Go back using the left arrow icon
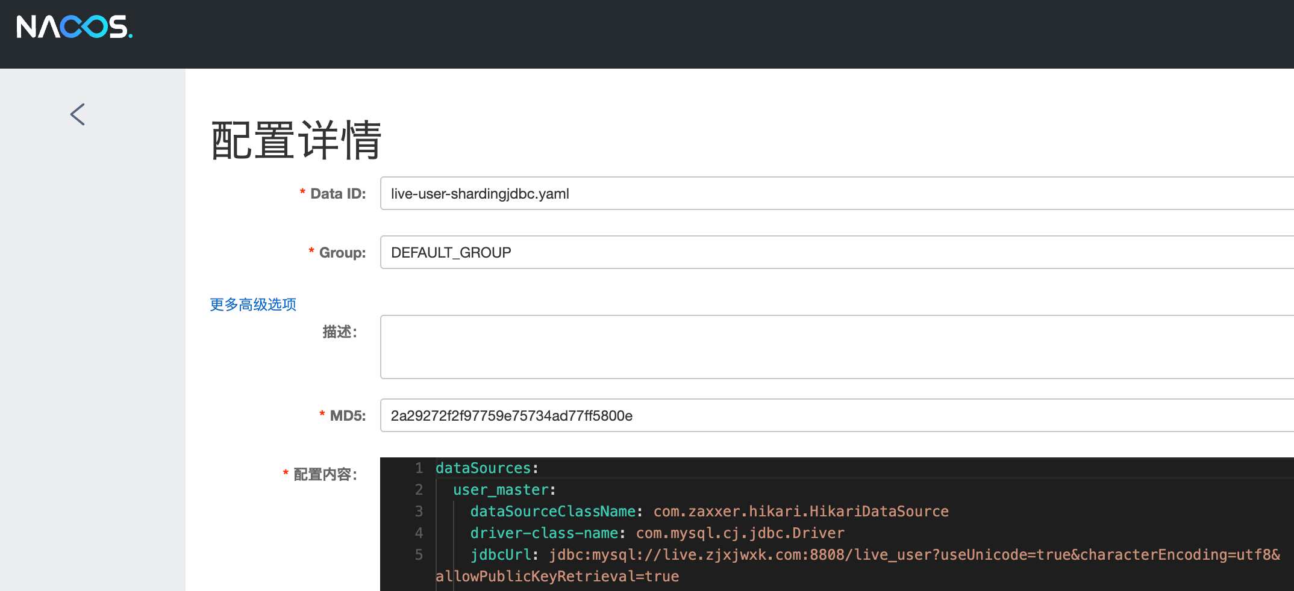The image size is (1294, 591). (x=78, y=114)
